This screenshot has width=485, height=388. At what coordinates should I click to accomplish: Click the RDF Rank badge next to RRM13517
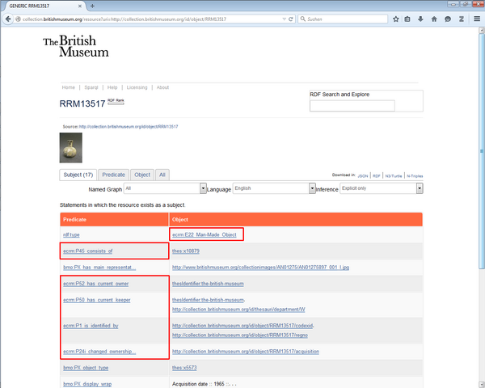point(116,102)
